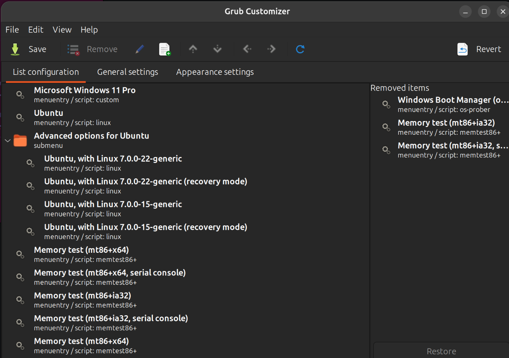Click gear icon beside Microsoft Windows 11 Pro
Image resolution: width=509 pixels, height=358 pixels.
(20, 95)
